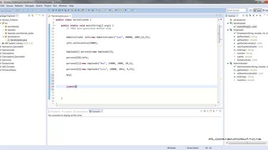Open the Navigate menu
This screenshot has height=150, width=268.
(30, 5)
